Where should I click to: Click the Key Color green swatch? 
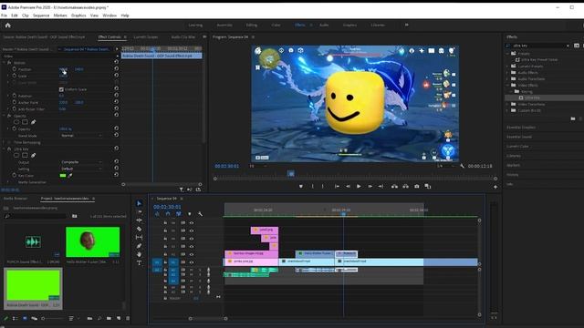[63, 176]
